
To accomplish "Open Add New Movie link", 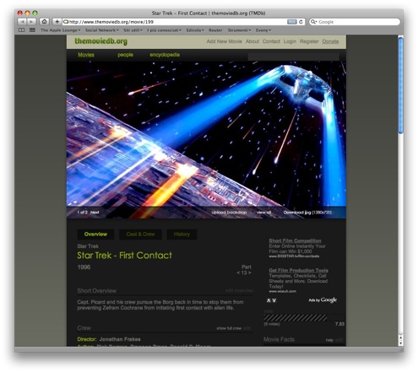I will (224, 41).
